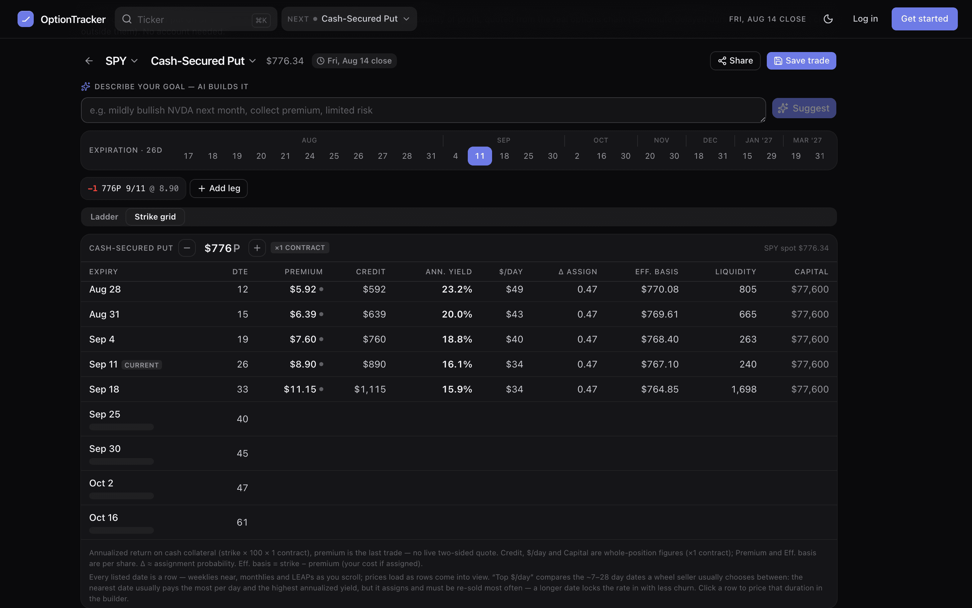Expand the NEXT Cash-Secured Put selector in header
972x608 pixels.
point(349,19)
